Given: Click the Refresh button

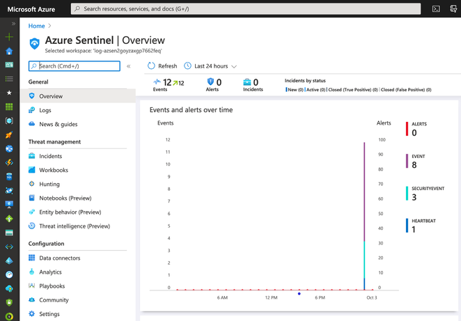Looking at the screenshot, I should (x=162, y=66).
